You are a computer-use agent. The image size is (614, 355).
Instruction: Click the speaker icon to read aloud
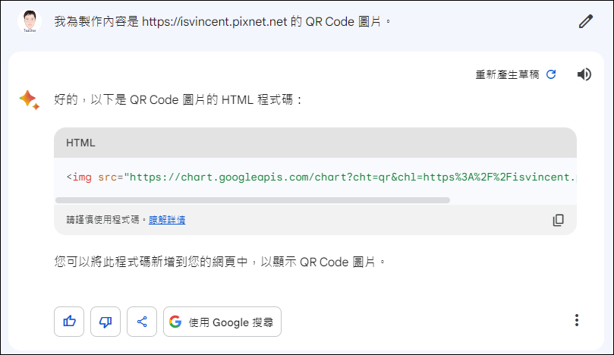click(x=584, y=74)
